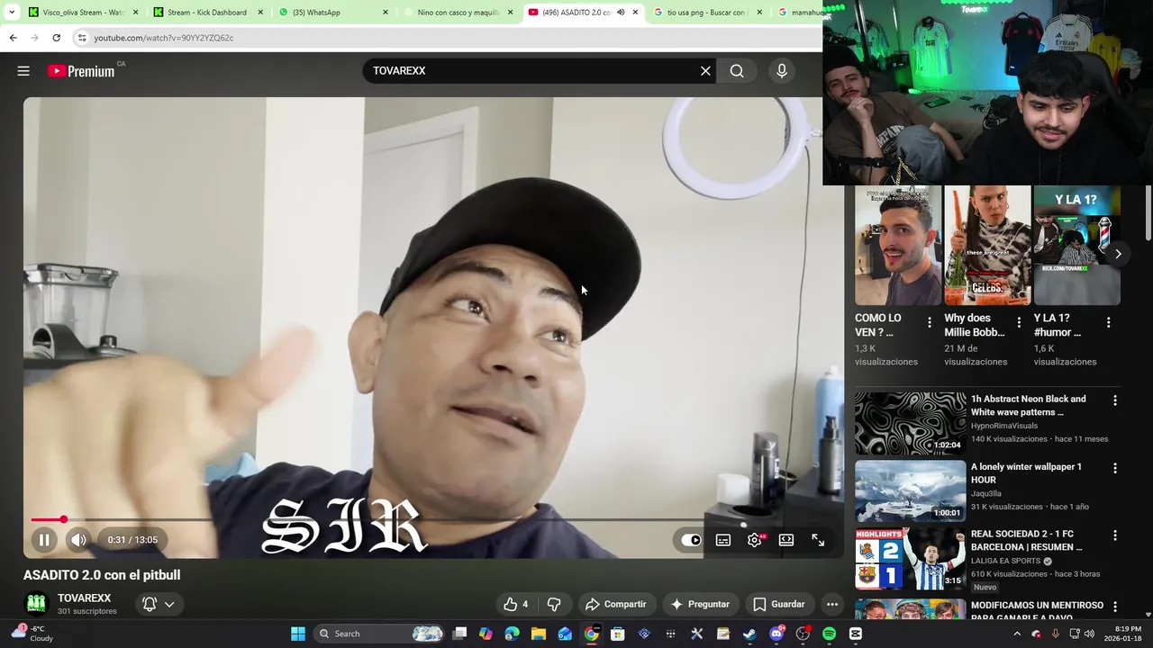Screen dimensions: 1153x648
Task: Open Steam from the taskbar
Action: pos(749,634)
